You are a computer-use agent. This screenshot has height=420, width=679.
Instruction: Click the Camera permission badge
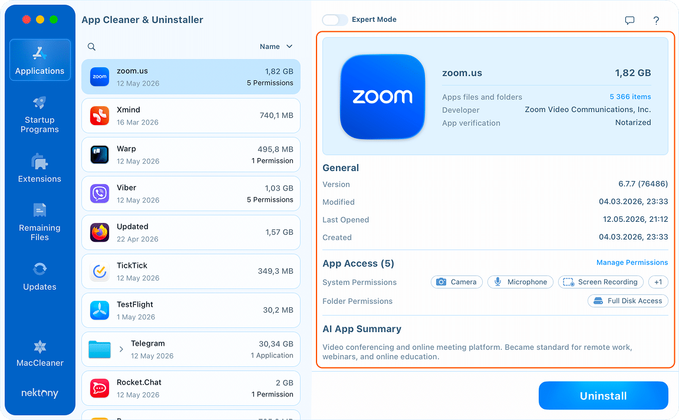[x=457, y=282]
